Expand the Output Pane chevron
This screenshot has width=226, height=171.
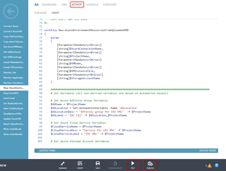click(x=36, y=151)
